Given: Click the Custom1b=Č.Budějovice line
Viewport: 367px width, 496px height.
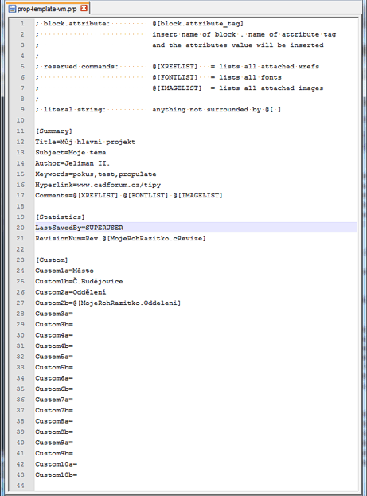Looking at the screenshot, I should [x=79, y=281].
